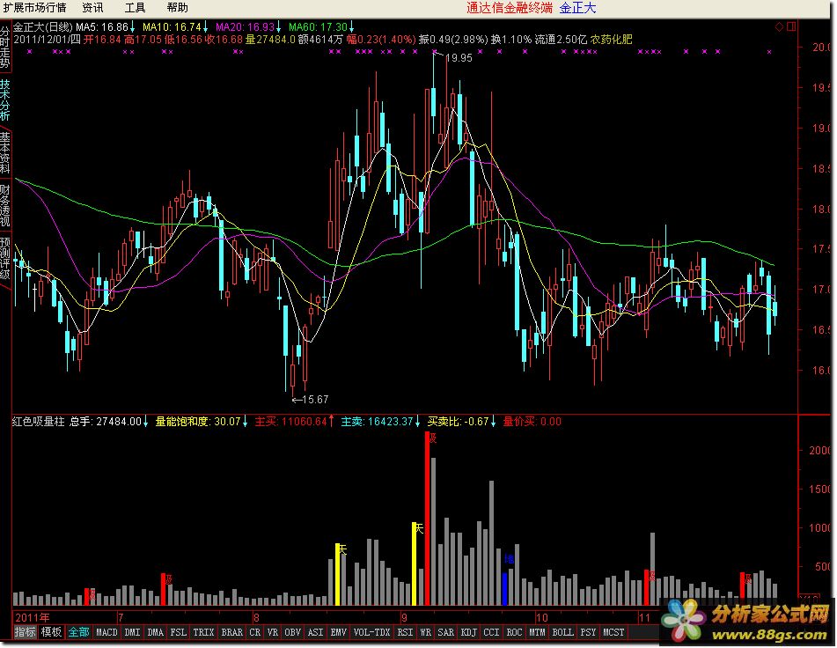Switch indicator to WR

[425, 632]
